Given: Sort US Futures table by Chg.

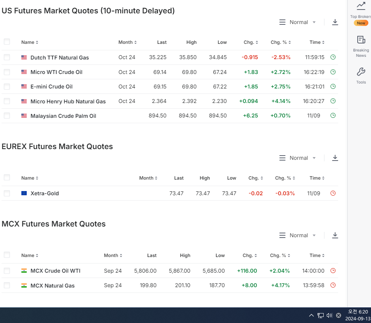Looking at the screenshot, I should point(251,42).
